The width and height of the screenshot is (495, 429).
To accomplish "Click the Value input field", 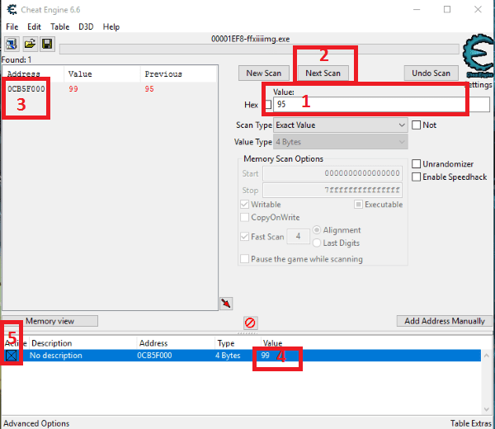I will (x=381, y=105).
